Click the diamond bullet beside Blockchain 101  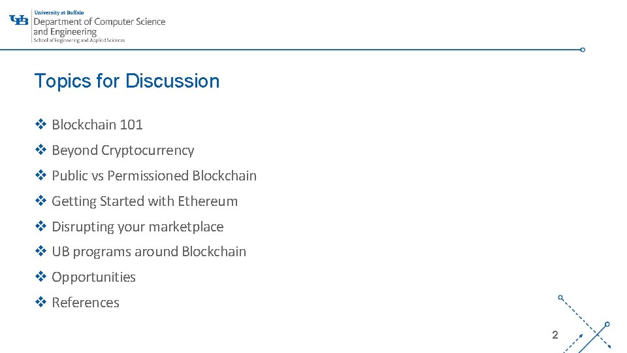pos(40,124)
